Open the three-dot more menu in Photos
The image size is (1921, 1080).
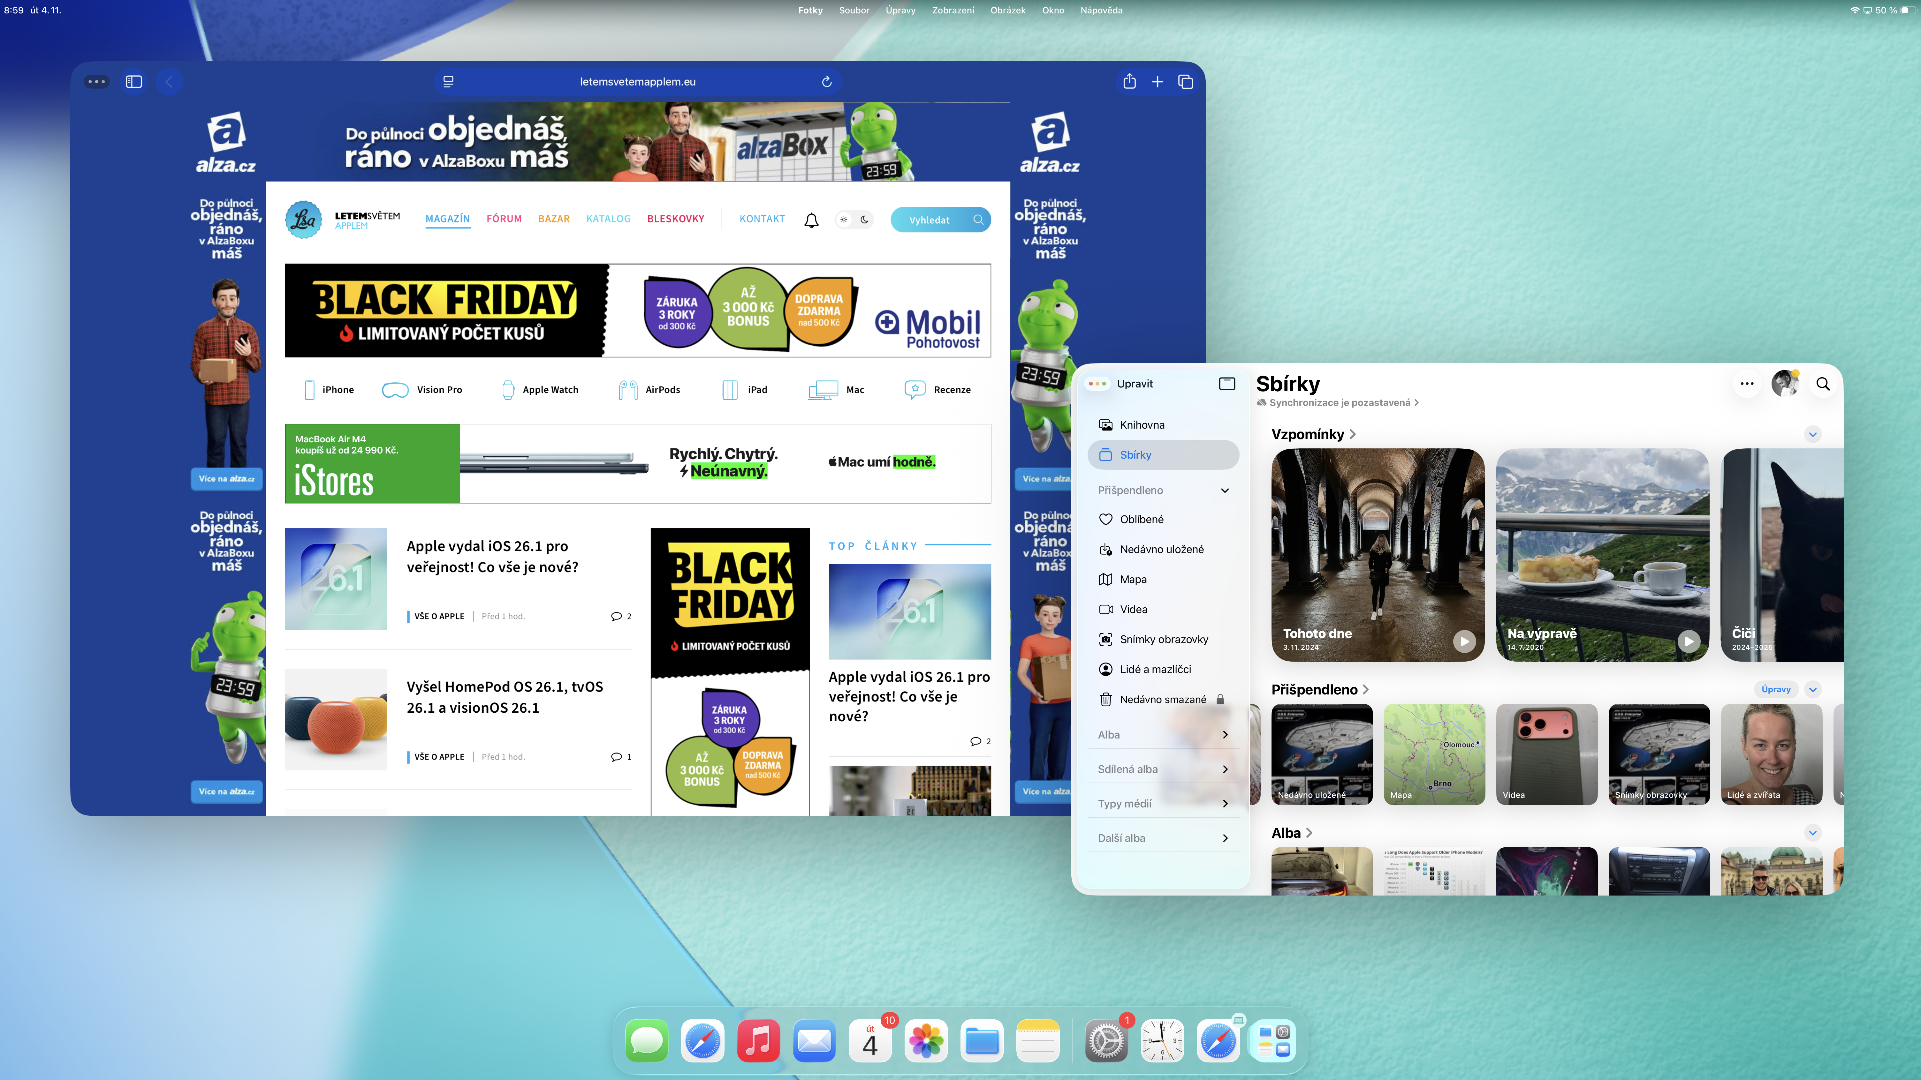click(x=1747, y=384)
